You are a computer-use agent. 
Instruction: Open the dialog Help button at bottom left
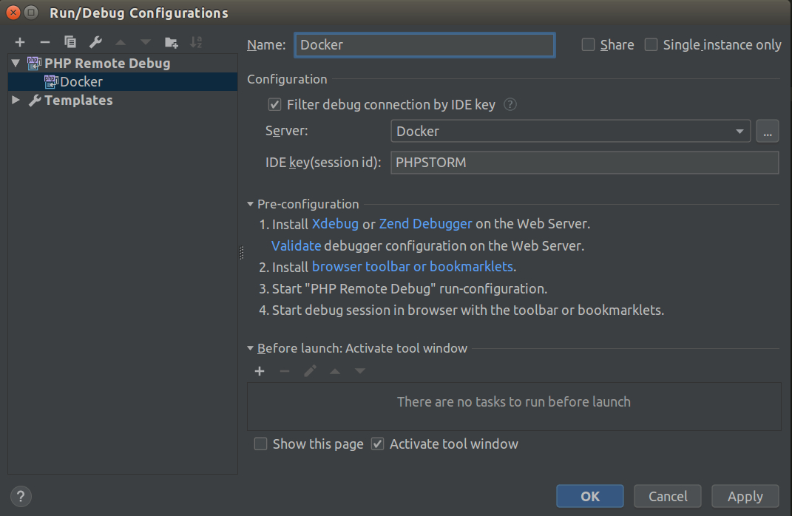(x=21, y=496)
